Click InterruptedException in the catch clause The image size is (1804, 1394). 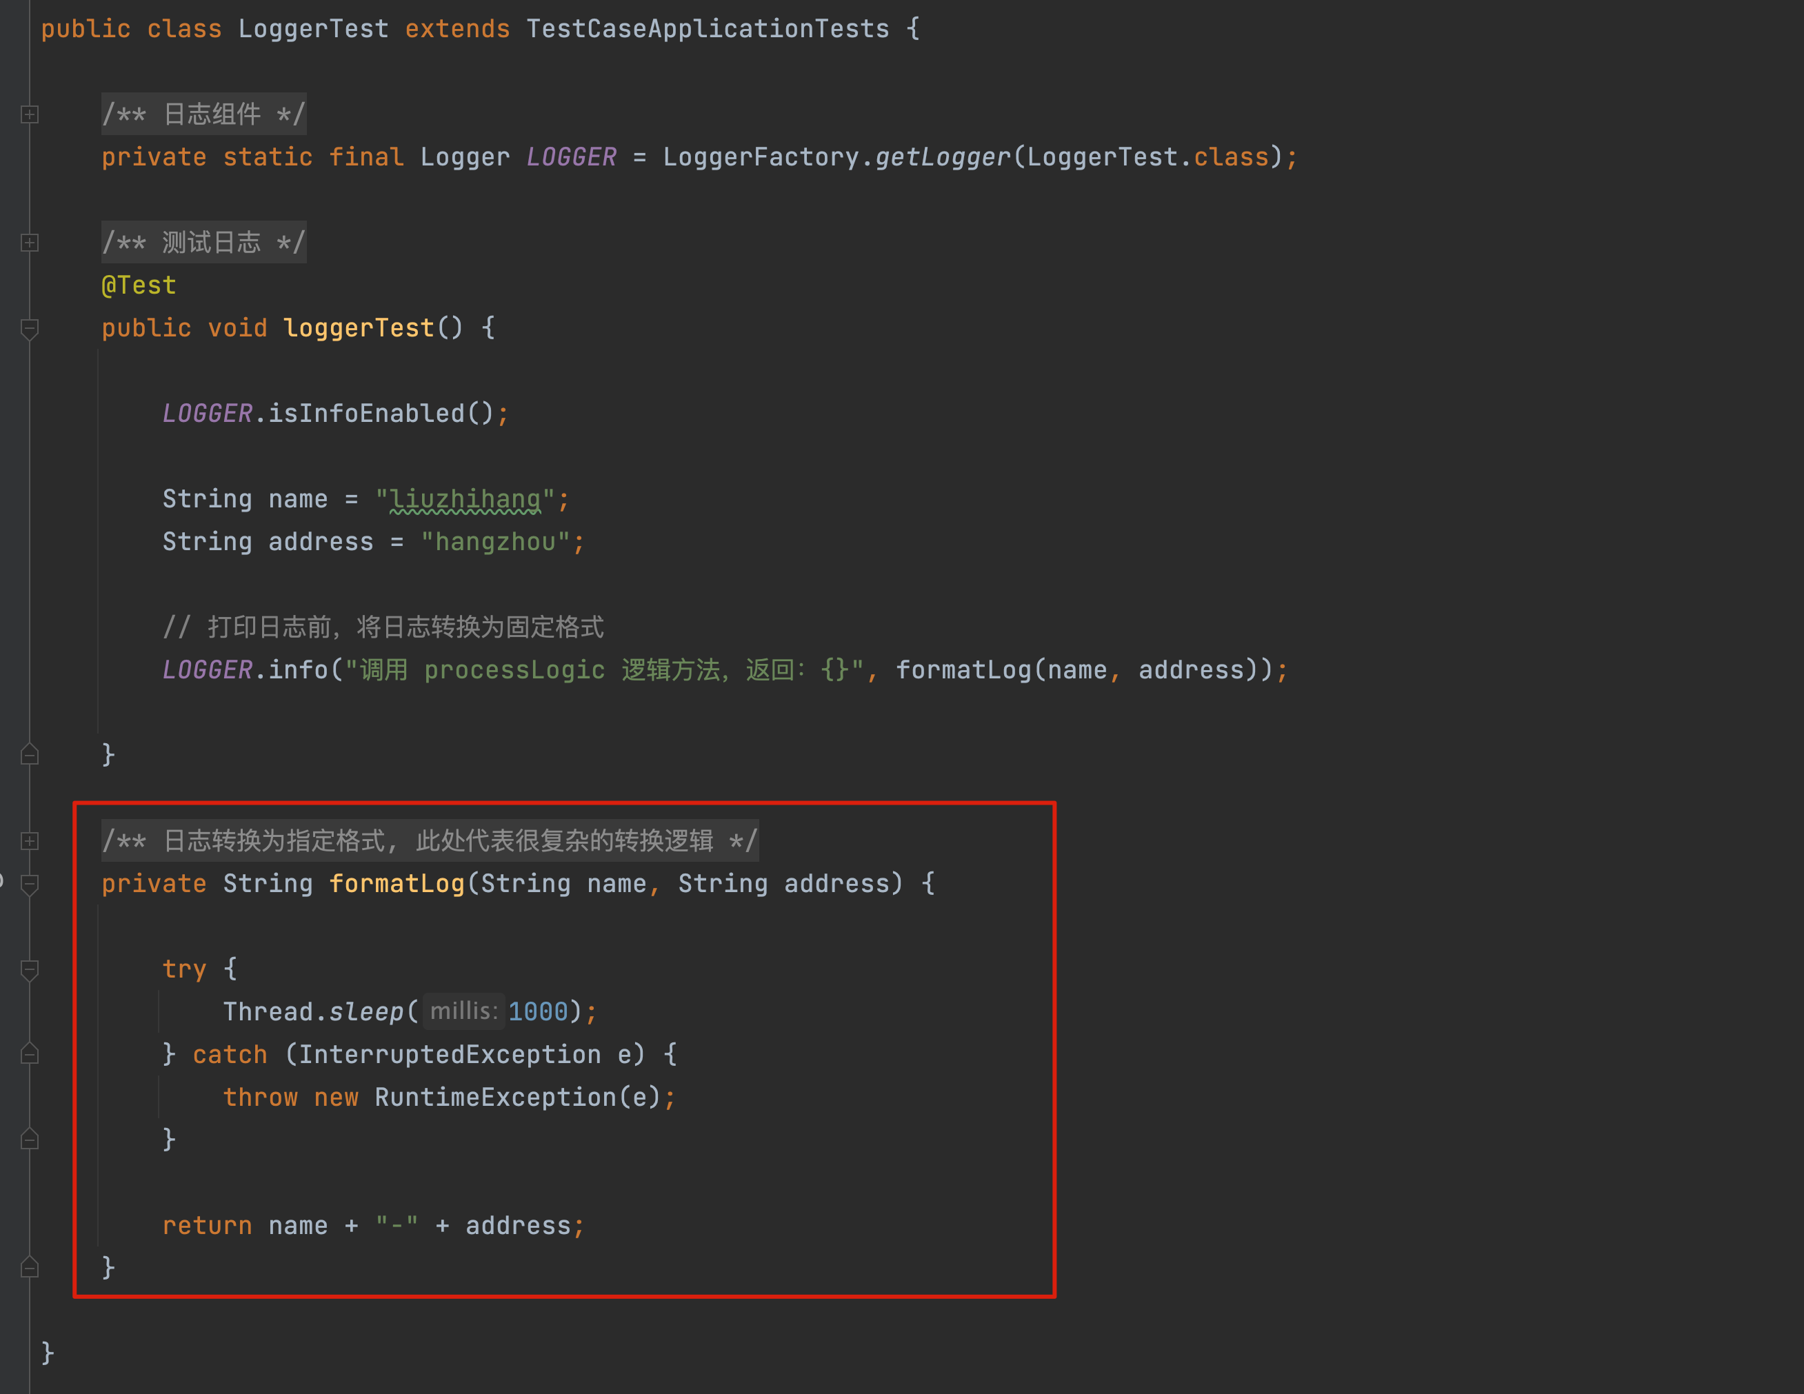tap(450, 1055)
